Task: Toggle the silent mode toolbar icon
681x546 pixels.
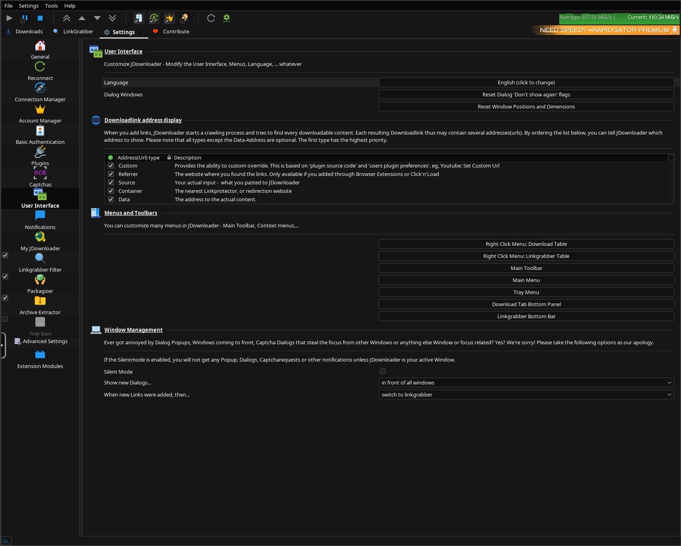Action: tap(185, 18)
